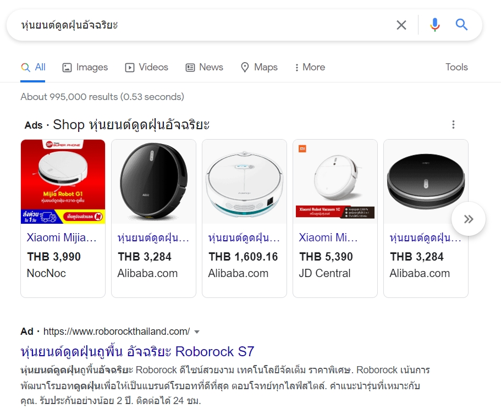Open the Xiaomi JD Central product link
The width and height of the screenshot is (501, 420).
(x=328, y=238)
